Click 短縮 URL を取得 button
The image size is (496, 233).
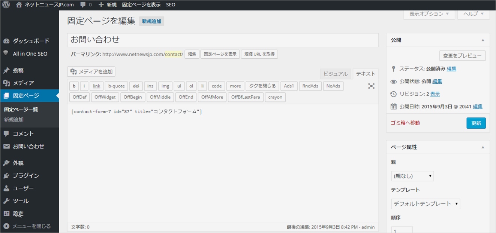pyautogui.click(x=259, y=54)
